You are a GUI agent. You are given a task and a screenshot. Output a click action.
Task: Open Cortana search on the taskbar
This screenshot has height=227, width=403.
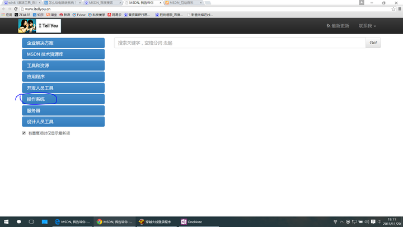[19, 221]
